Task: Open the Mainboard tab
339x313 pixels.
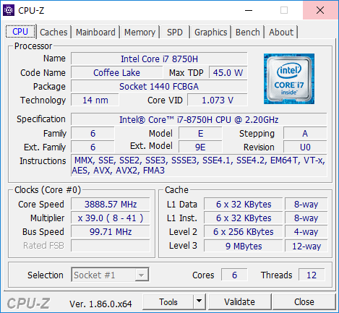Action: point(95,33)
